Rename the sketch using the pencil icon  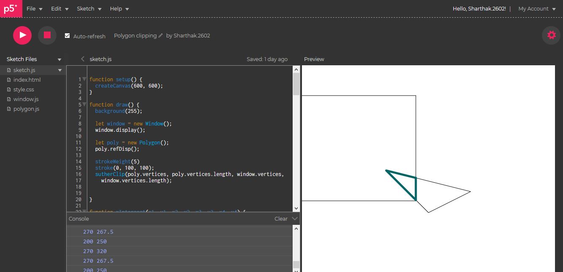click(x=159, y=36)
